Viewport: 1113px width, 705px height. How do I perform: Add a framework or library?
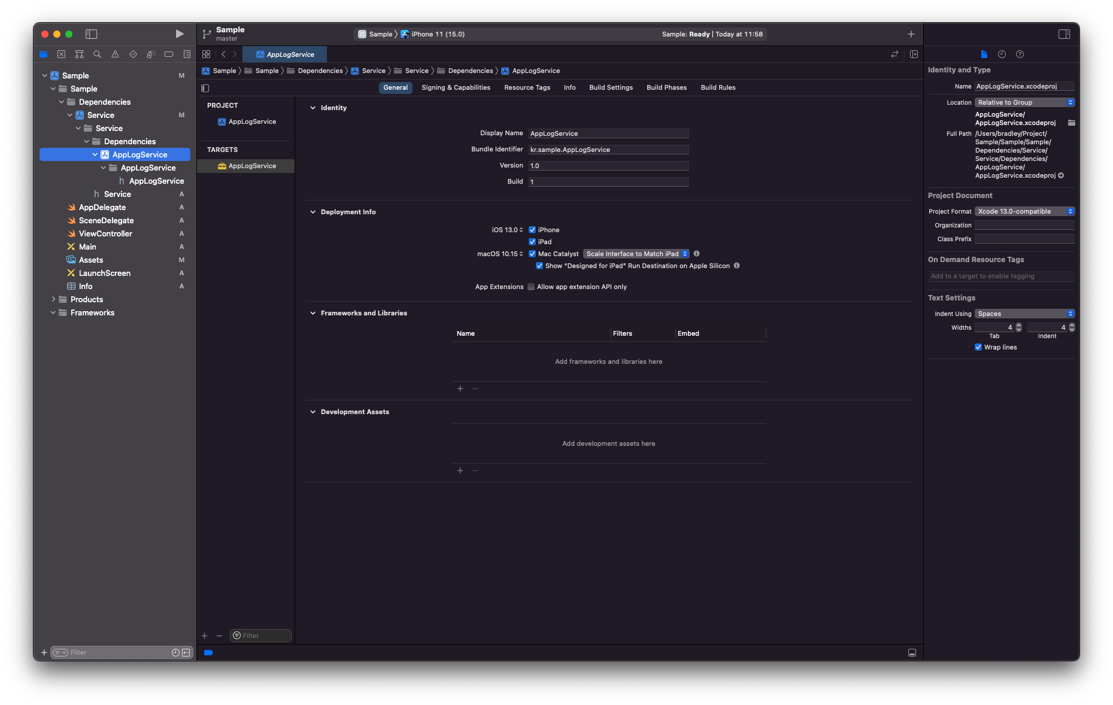tap(460, 388)
